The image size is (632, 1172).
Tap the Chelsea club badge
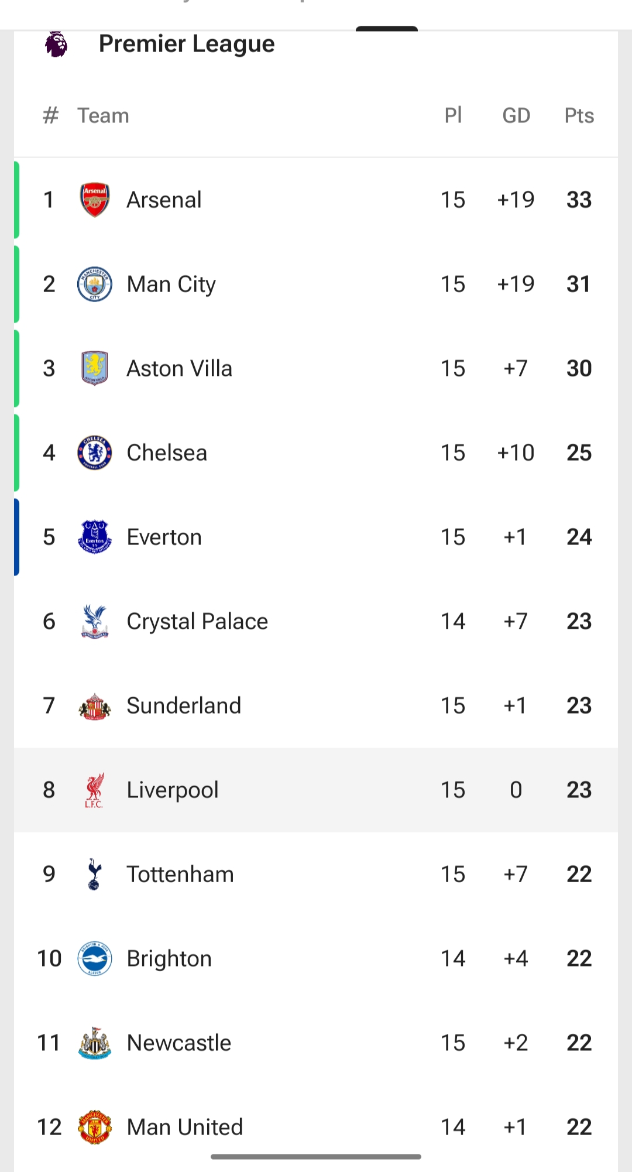[x=94, y=453]
